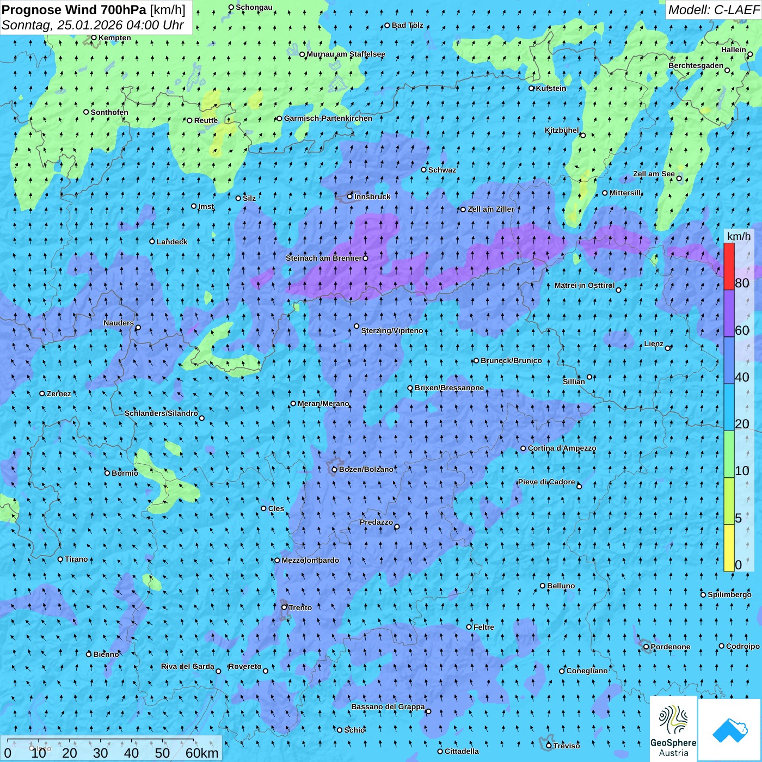Click the "Prognose Wind 700hPa" title

coord(74,10)
